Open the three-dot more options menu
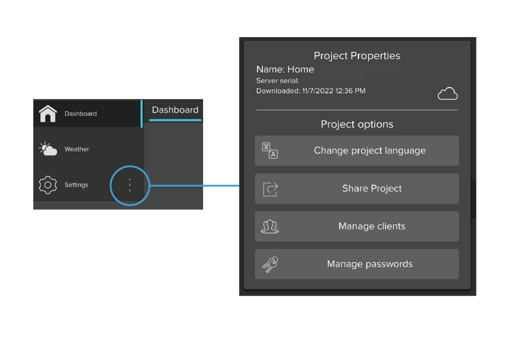Screen dimensions: 517x347 130,185
